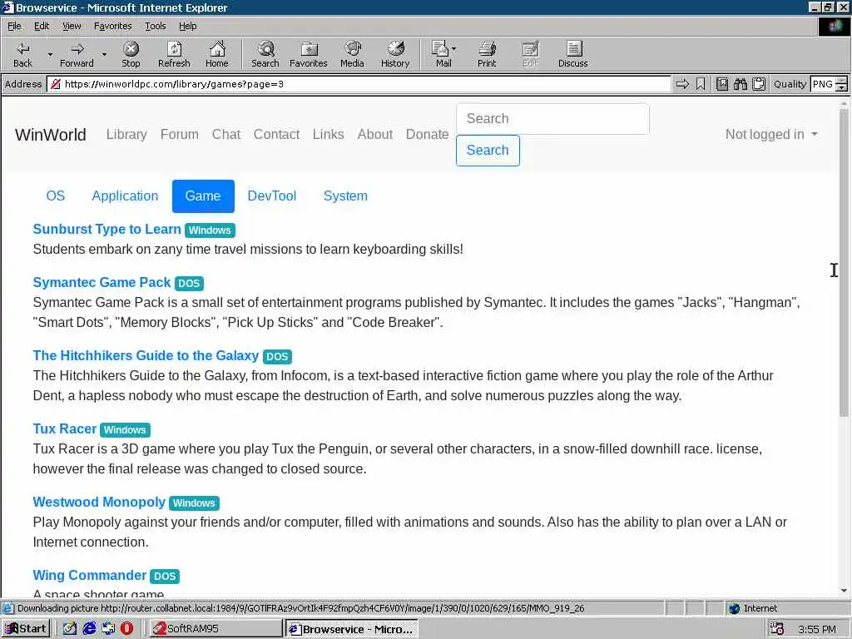
Task: Print the current page
Action: 487,54
